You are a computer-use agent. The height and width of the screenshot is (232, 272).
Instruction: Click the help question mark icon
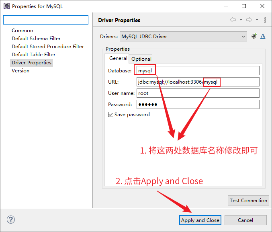(x=11, y=220)
